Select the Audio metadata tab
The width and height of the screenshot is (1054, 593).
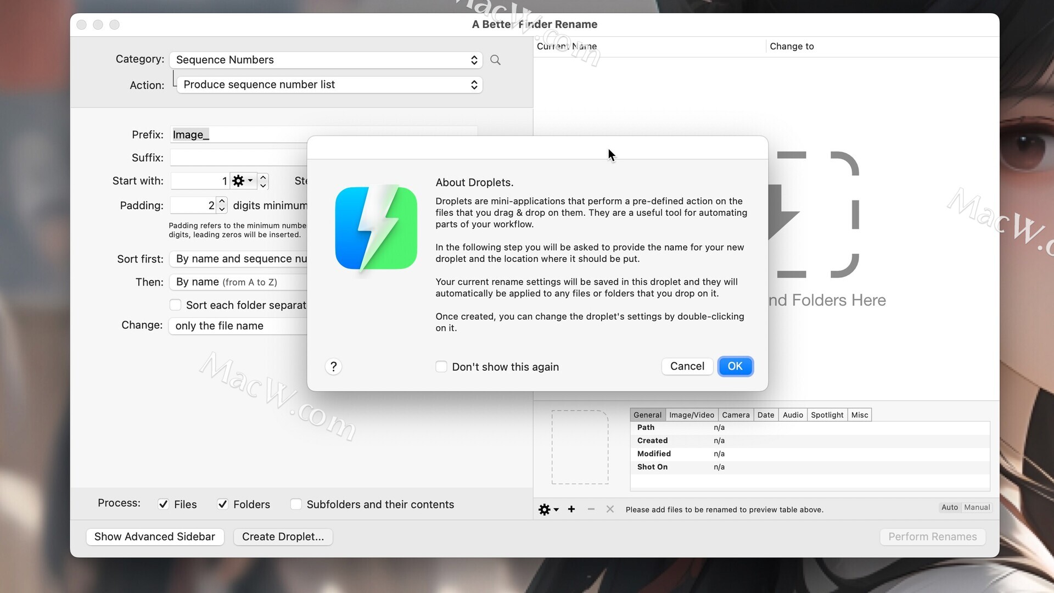coord(793,415)
